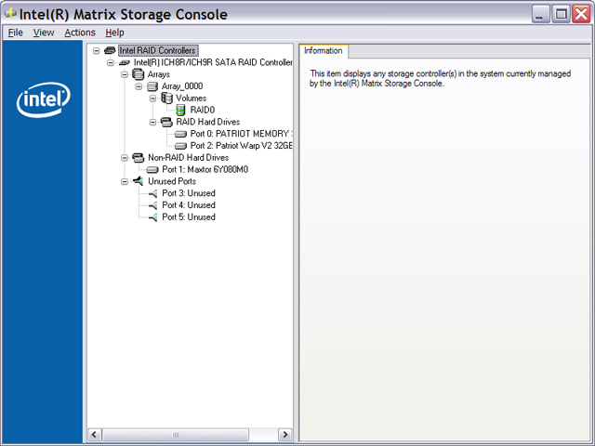Screen dimensions: 595x446
Task: Select the Unused Ports label
Action: click(172, 181)
